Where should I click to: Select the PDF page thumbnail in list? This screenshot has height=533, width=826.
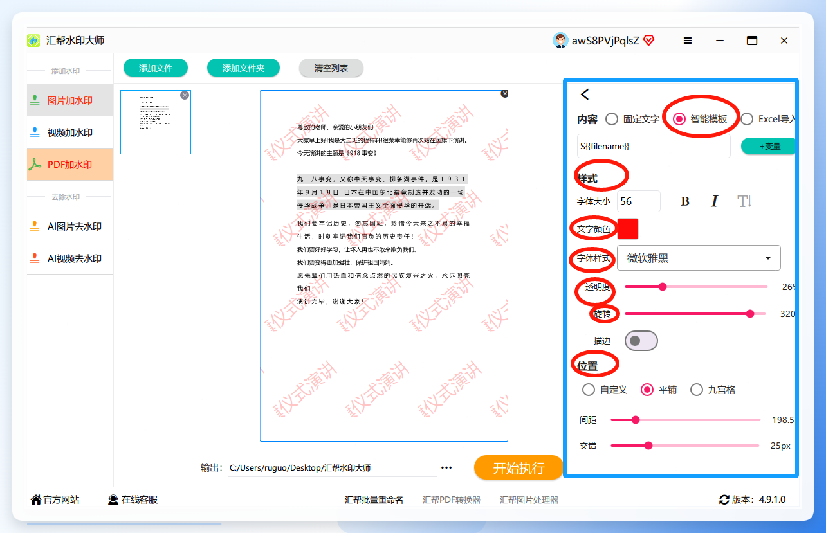[x=156, y=122]
